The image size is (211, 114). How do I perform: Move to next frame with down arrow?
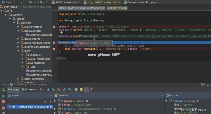50,102
